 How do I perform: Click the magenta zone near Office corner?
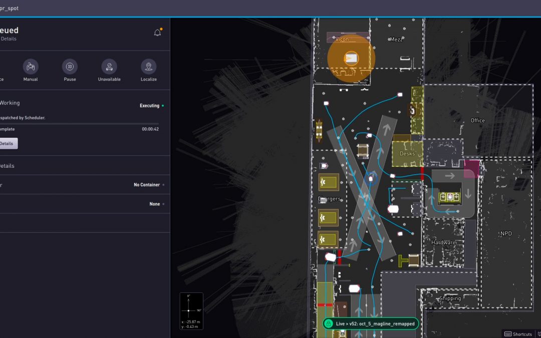[x=471, y=169]
